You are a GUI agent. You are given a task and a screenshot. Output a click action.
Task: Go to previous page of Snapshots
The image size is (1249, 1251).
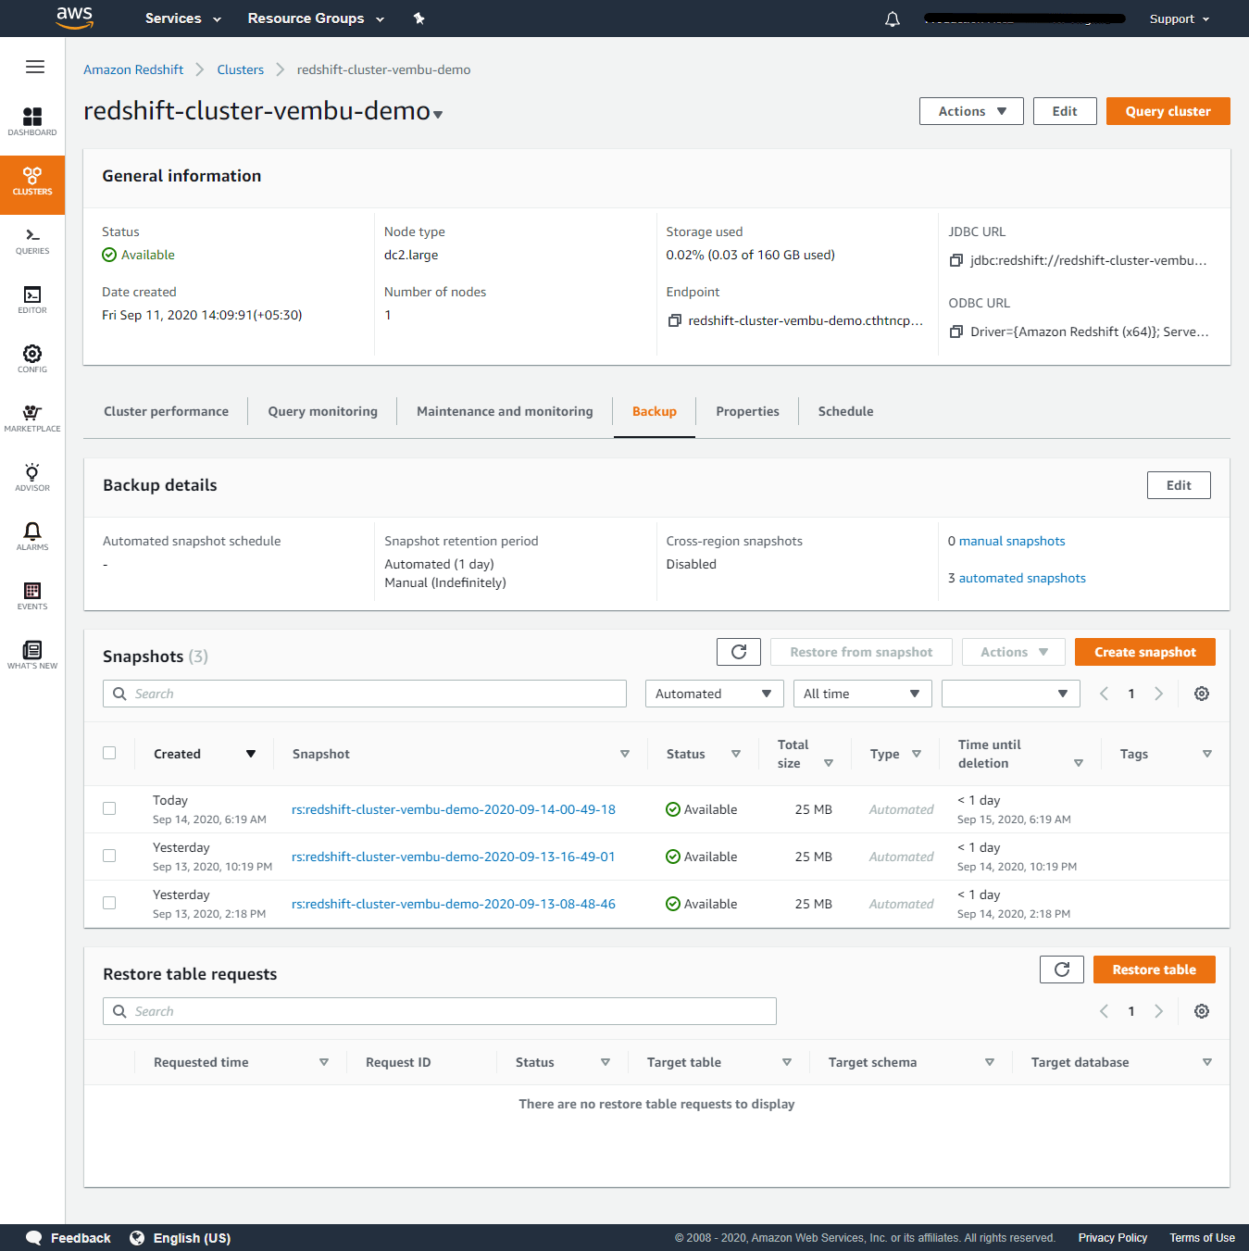(1104, 694)
